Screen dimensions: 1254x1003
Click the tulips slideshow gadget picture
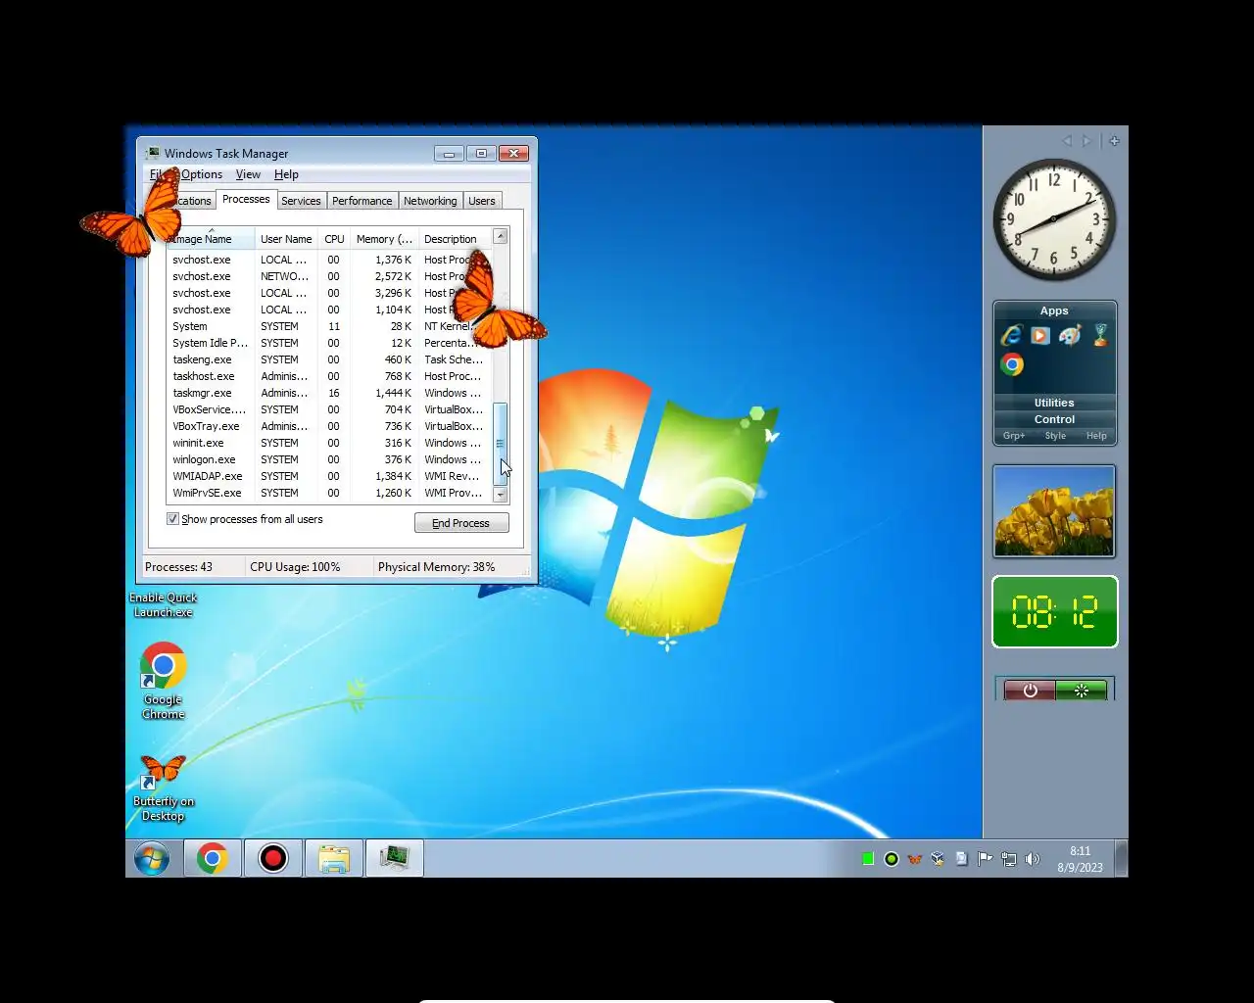(1054, 511)
